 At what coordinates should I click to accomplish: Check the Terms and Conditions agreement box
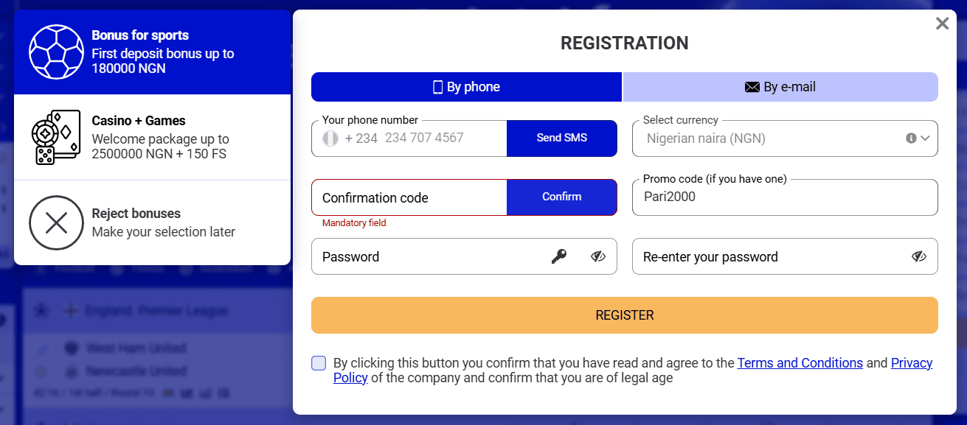[x=318, y=362]
